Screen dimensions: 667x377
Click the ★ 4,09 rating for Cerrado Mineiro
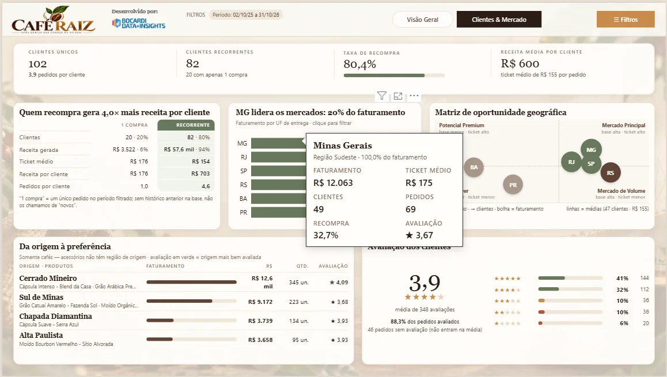[x=339, y=282]
